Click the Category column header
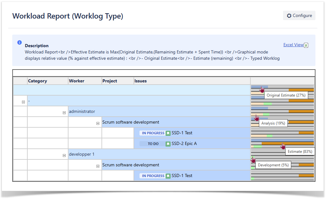328x200 pixels. point(37,81)
